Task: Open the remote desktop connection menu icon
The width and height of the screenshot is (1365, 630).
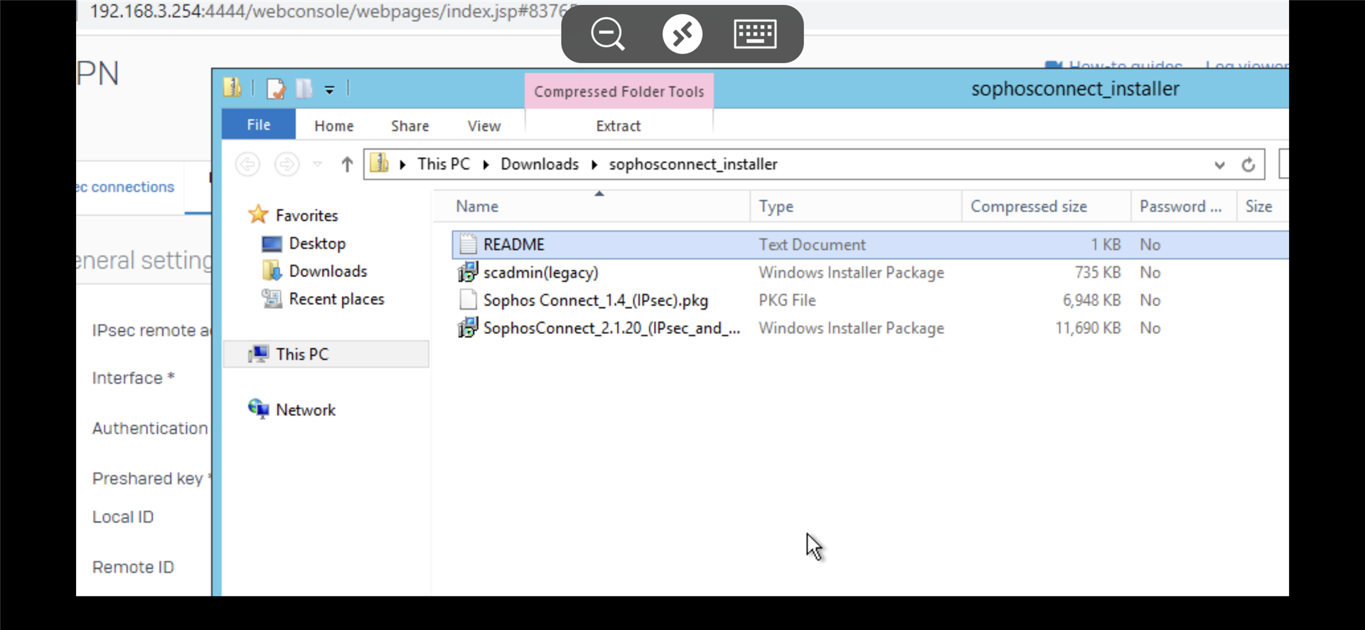Action: [682, 34]
